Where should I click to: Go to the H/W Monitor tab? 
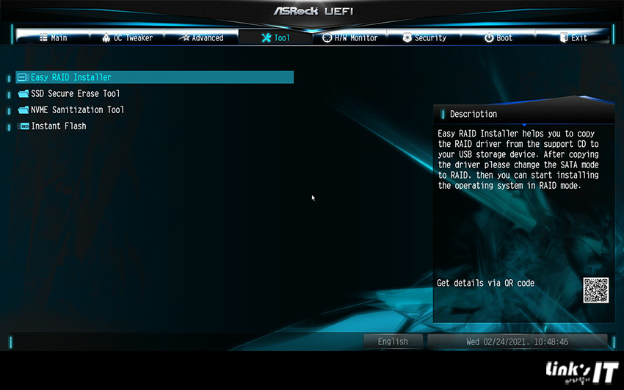(x=349, y=37)
